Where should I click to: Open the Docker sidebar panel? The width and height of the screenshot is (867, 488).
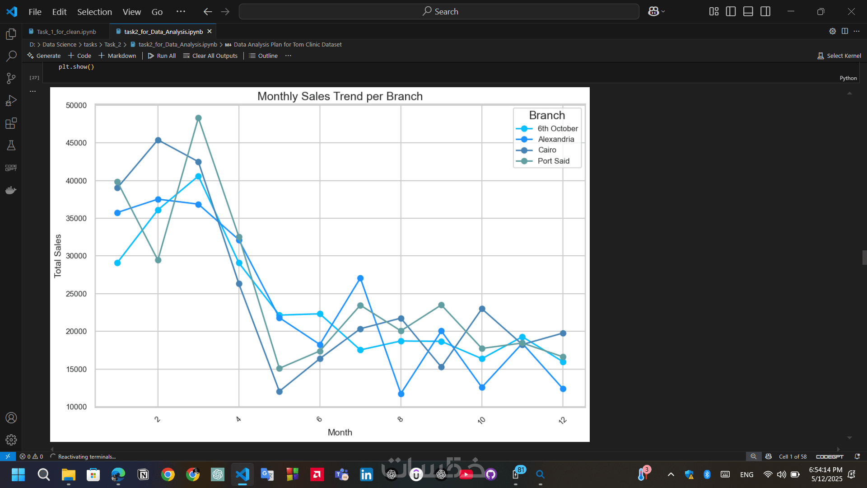[x=11, y=190]
